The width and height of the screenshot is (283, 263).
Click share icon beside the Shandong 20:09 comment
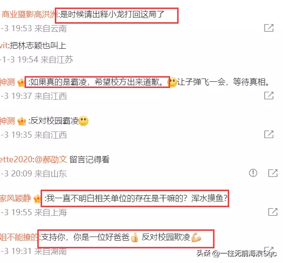click(x=273, y=173)
